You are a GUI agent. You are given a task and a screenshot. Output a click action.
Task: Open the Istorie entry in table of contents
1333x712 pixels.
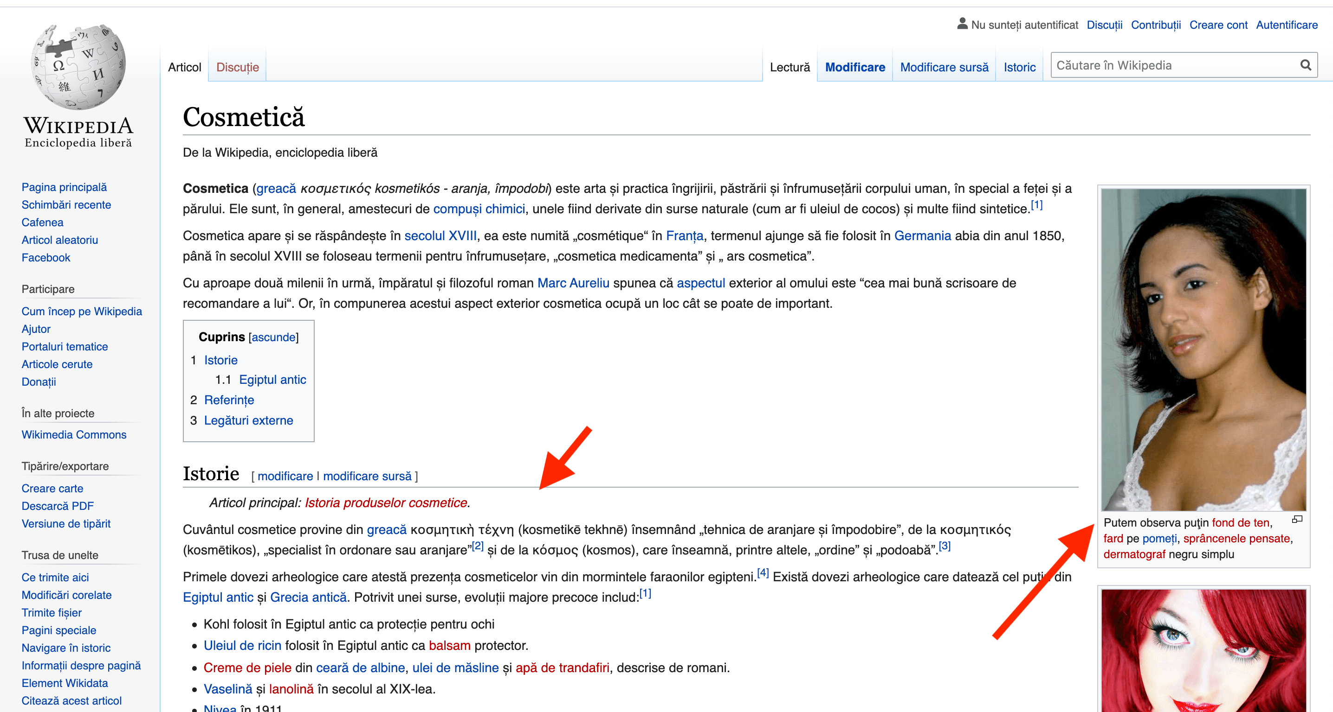coord(220,360)
